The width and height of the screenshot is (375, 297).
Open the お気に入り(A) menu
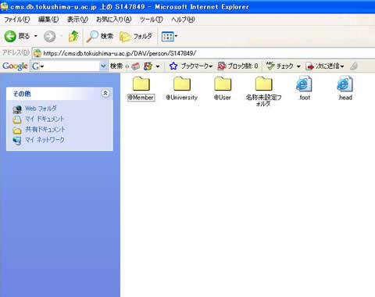coord(114,20)
